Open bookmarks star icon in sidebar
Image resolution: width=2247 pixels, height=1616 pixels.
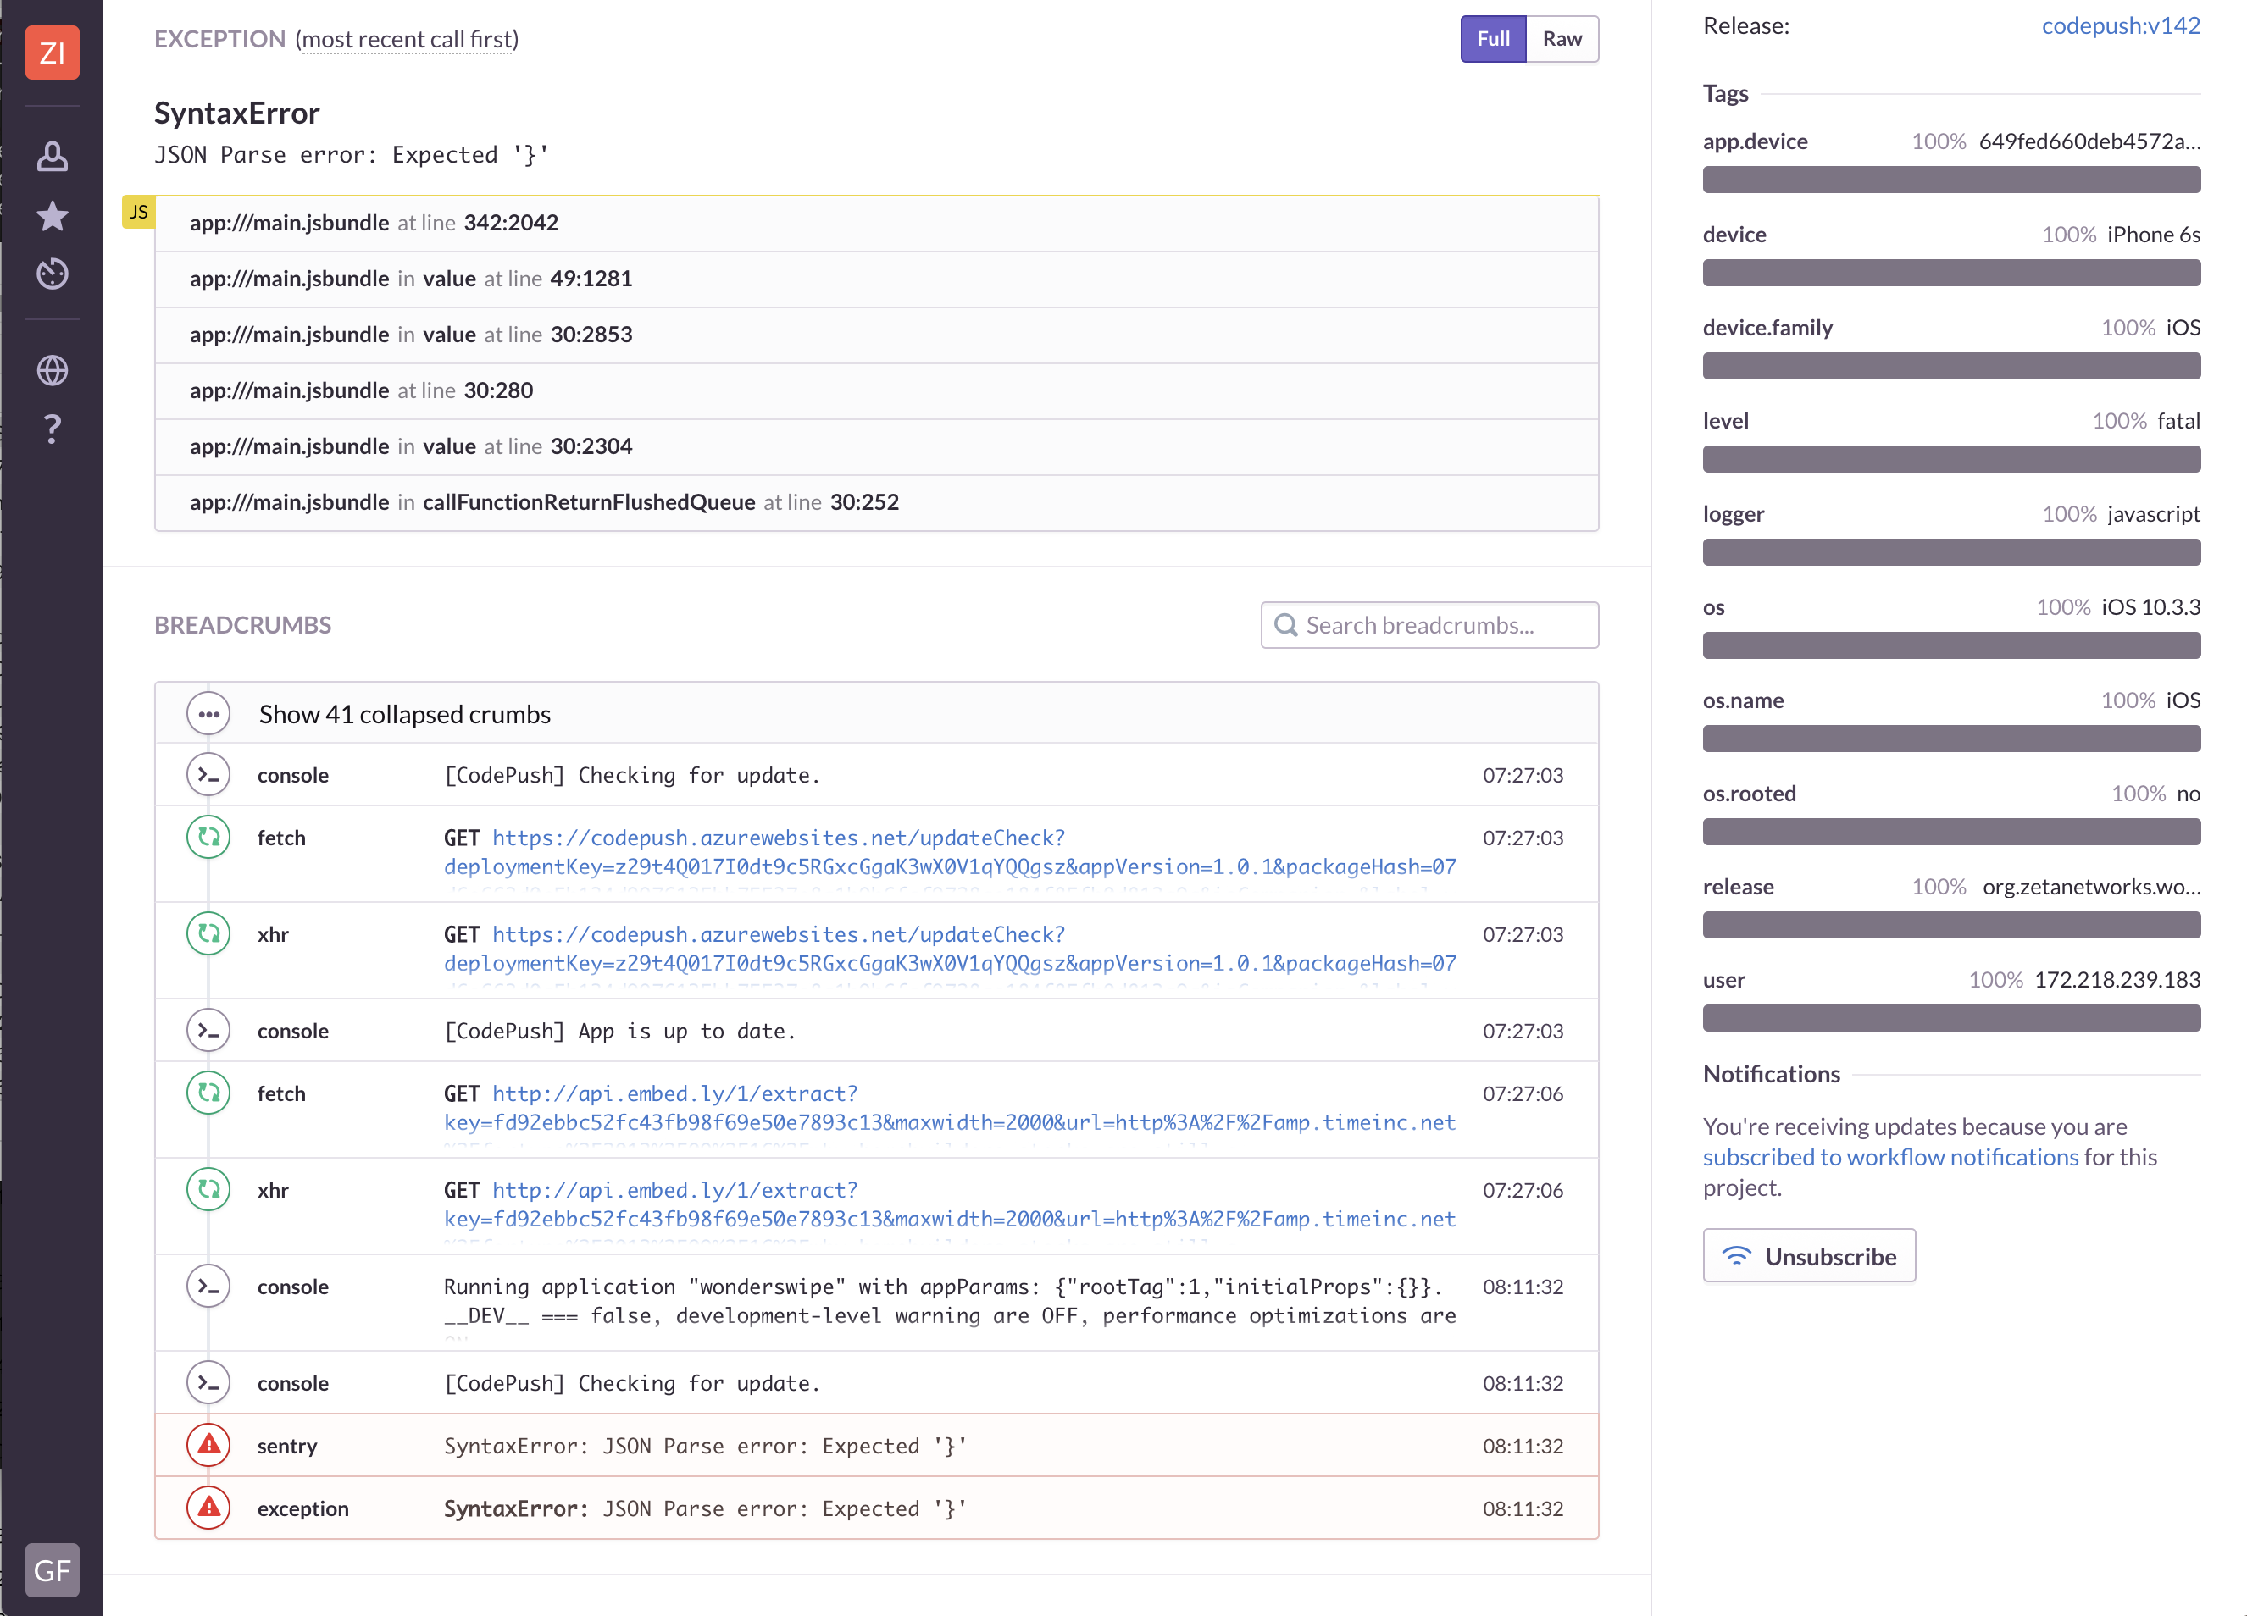click(52, 215)
